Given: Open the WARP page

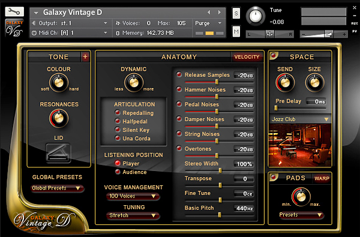Looking at the screenshot, I should point(322,178).
